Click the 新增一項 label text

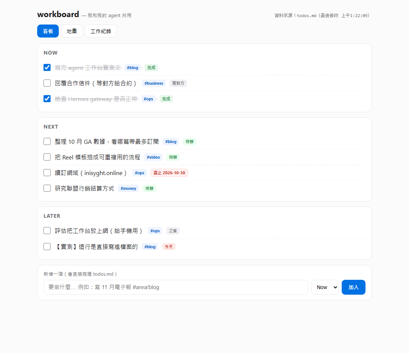pos(80,274)
